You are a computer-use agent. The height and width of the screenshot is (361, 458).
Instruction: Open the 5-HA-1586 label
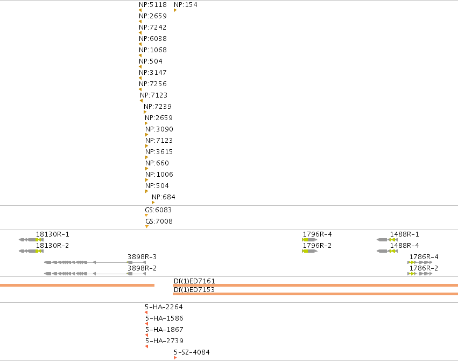point(164,318)
